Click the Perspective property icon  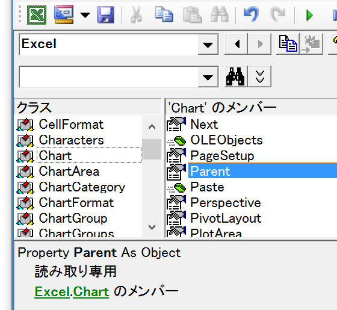click(176, 202)
